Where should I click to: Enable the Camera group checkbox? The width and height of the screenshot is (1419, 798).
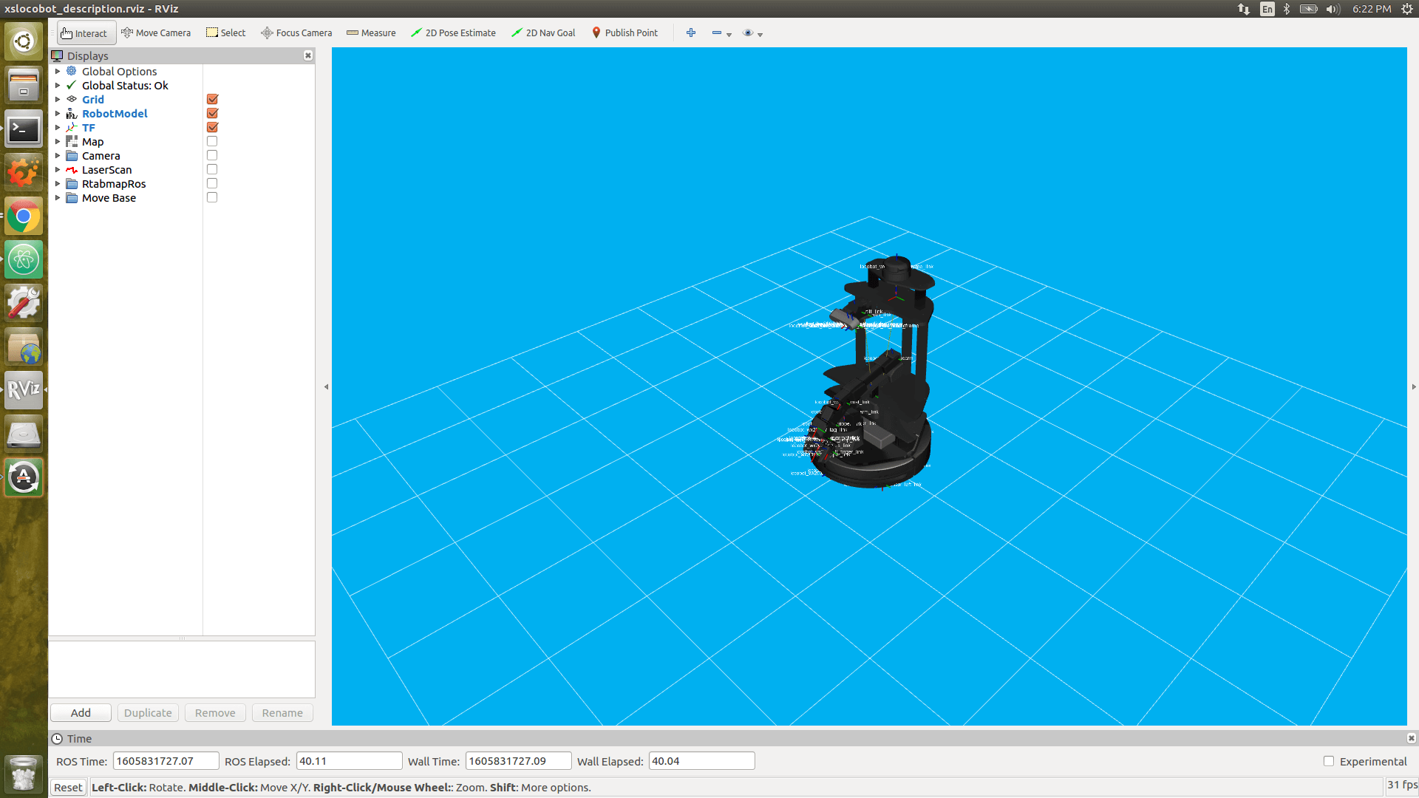click(212, 155)
